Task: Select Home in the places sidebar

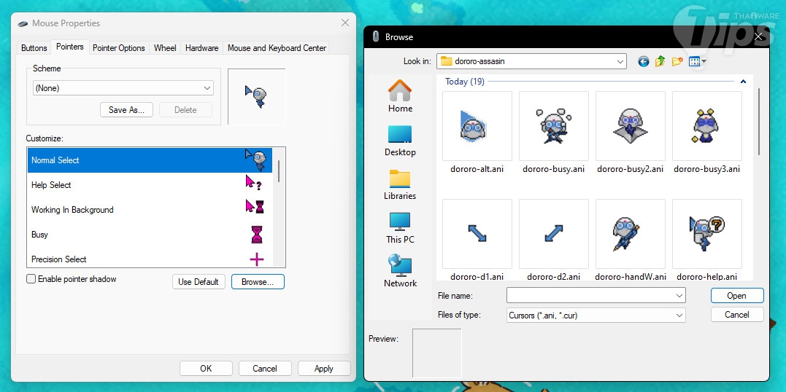Action: [x=400, y=96]
